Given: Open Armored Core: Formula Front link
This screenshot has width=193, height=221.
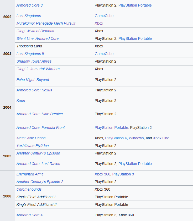Looking at the screenshot, I should pos(41,128).
